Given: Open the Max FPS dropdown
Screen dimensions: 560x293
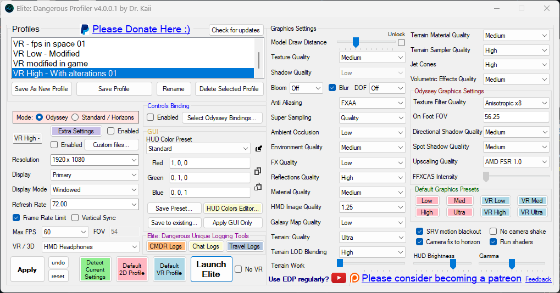Looking at the screenshot, I should pos(65,232).
